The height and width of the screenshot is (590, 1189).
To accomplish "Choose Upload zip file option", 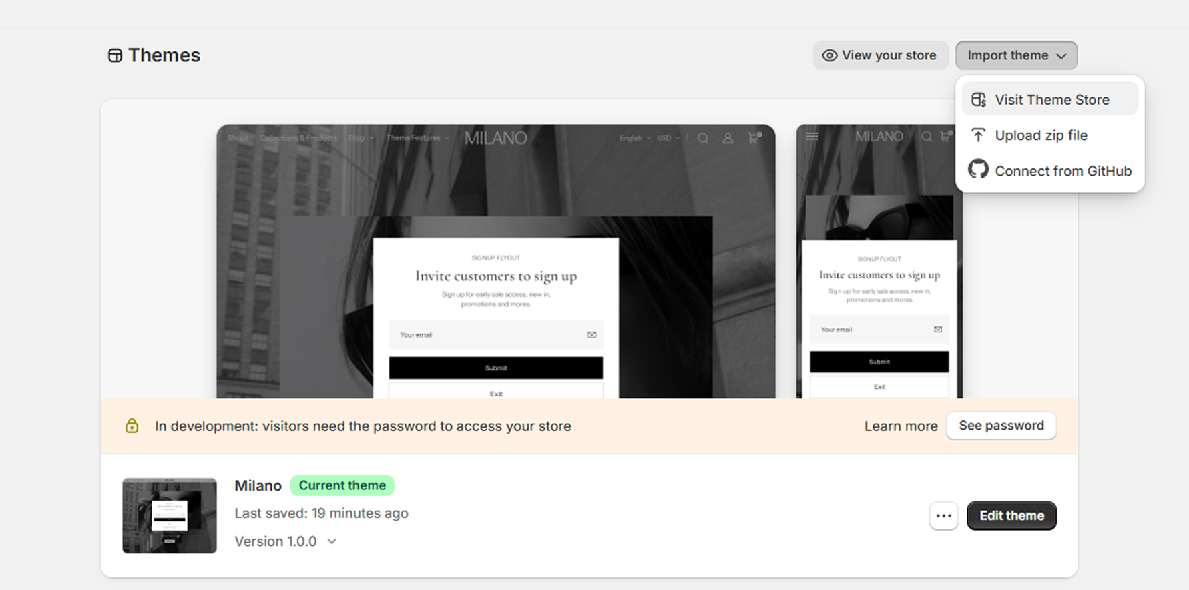I will click(1041, 135).
